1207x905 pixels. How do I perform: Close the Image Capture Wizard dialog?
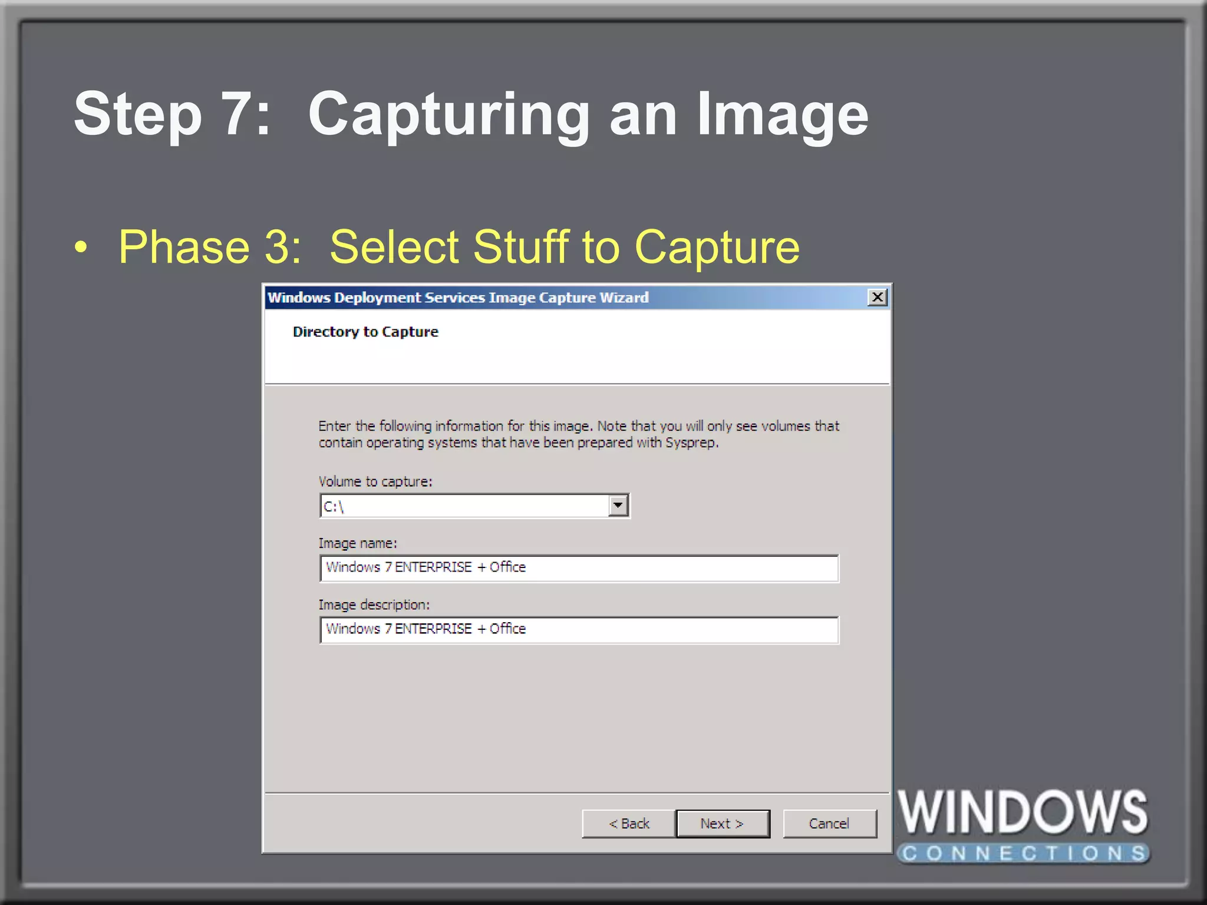tap(877, 298)
